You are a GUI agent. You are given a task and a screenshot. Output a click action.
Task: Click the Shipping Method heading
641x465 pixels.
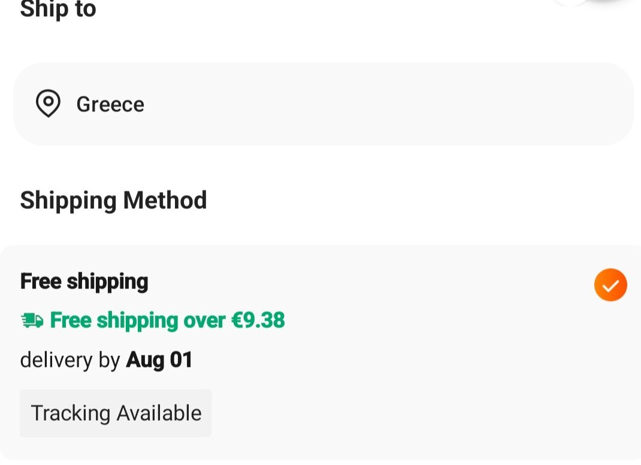click(113, 200)
